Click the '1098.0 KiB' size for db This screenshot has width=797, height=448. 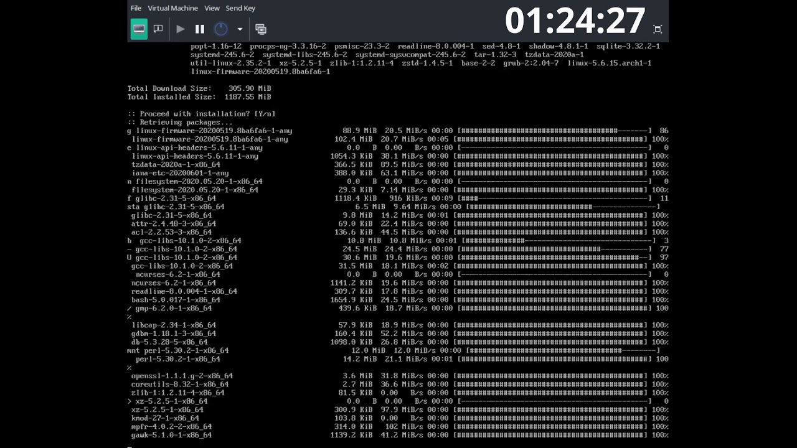coord(351,342)
